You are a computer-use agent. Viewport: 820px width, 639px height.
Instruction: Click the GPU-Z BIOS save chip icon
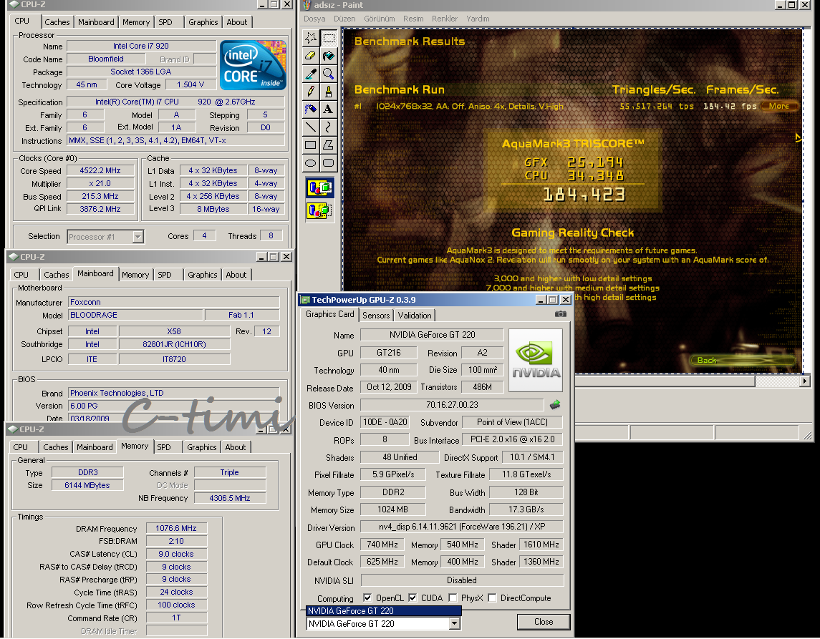click(555, 404)
